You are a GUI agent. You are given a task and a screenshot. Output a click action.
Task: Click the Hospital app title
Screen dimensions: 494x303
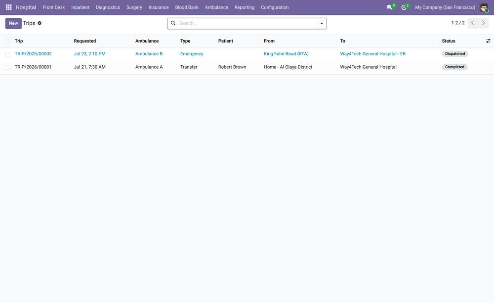[26, 7]
